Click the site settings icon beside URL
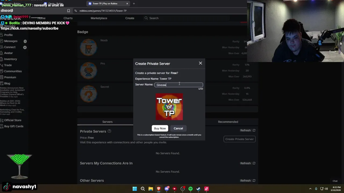 [x=76, y=11]
